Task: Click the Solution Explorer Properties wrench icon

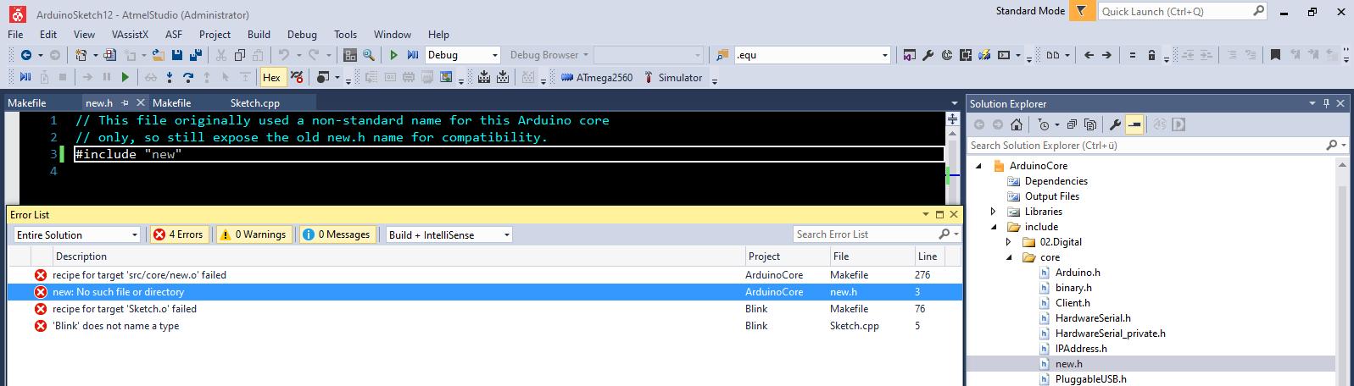Action: (1116, 124)
